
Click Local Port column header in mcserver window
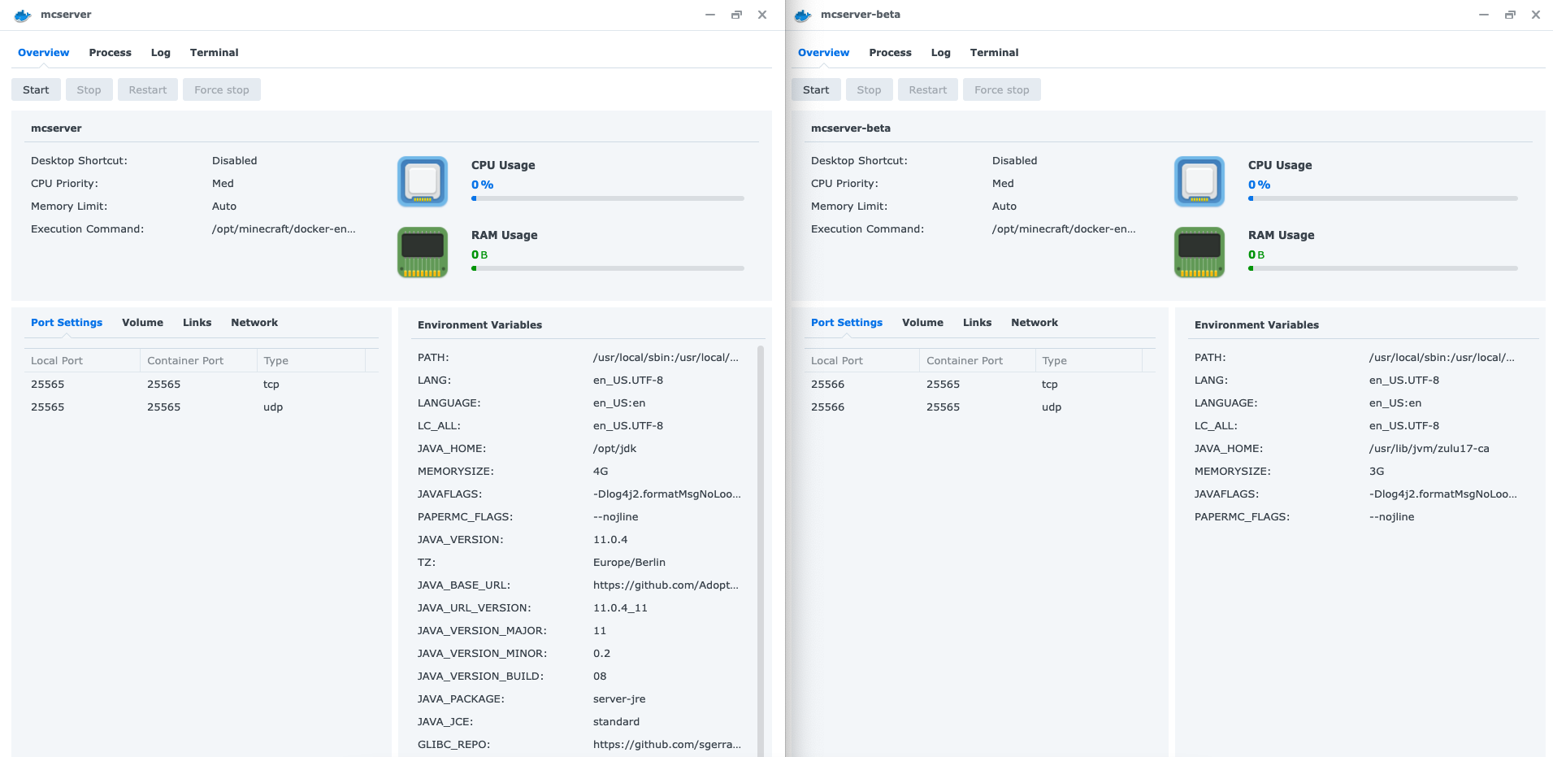[x=83, y=360]
